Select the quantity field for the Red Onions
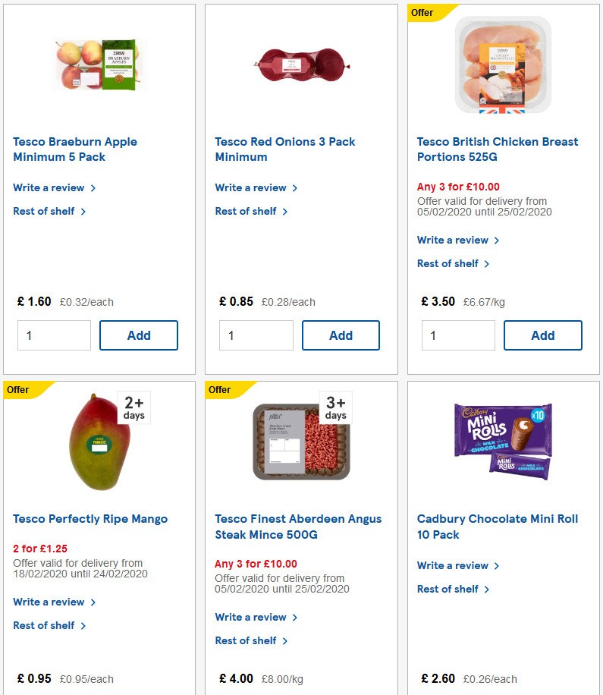Viewport: 603px width, 695px height. (256, 335)
